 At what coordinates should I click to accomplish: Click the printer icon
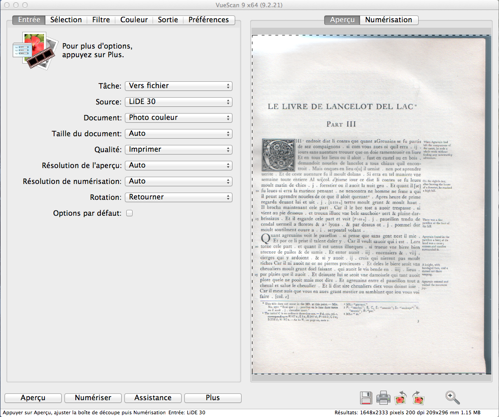[x=383, y=398]
